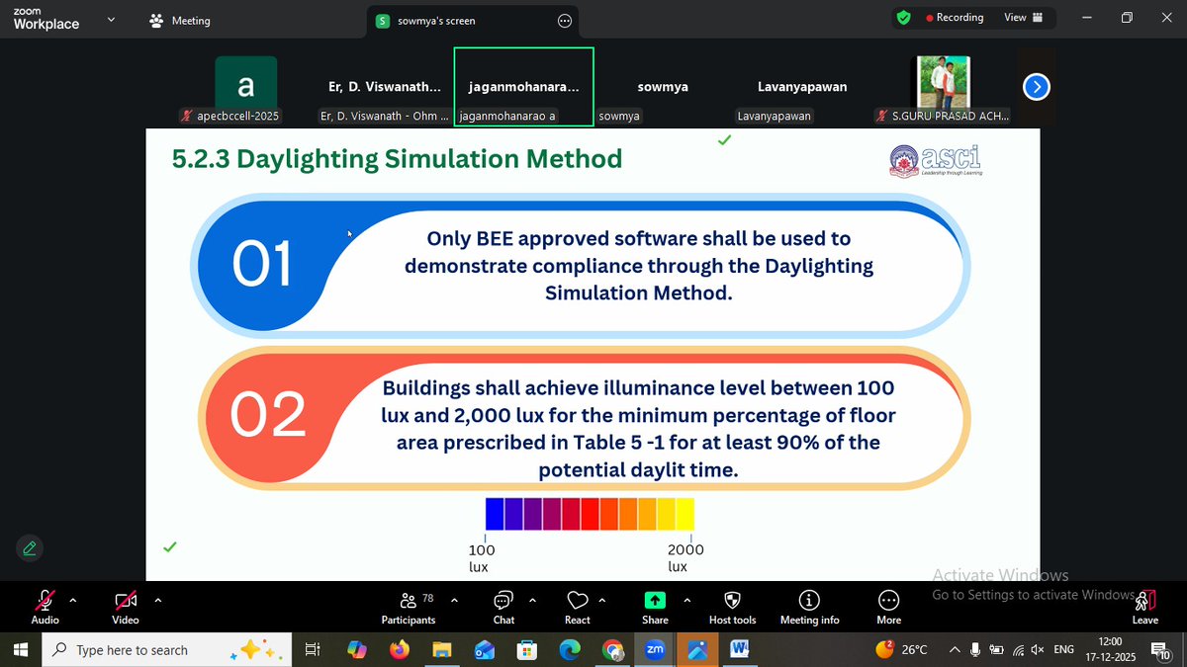Open the Chat panel
Viewport: 1187px width, 667px height.
[x=503, y=606]
